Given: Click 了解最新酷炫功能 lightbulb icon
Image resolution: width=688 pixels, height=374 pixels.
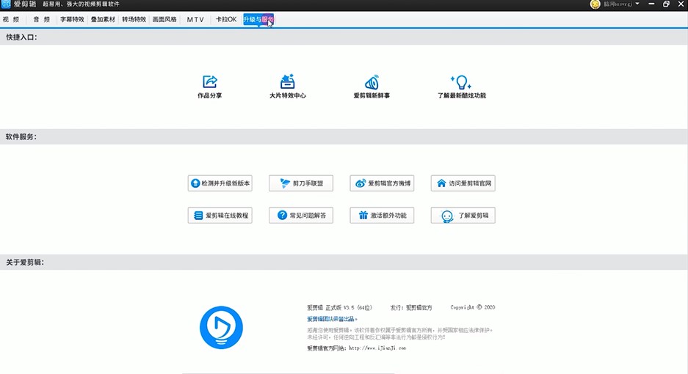Looking at the screenshot, I should 461,81.
